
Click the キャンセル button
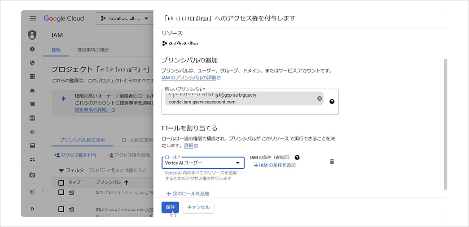coord(198,207)
